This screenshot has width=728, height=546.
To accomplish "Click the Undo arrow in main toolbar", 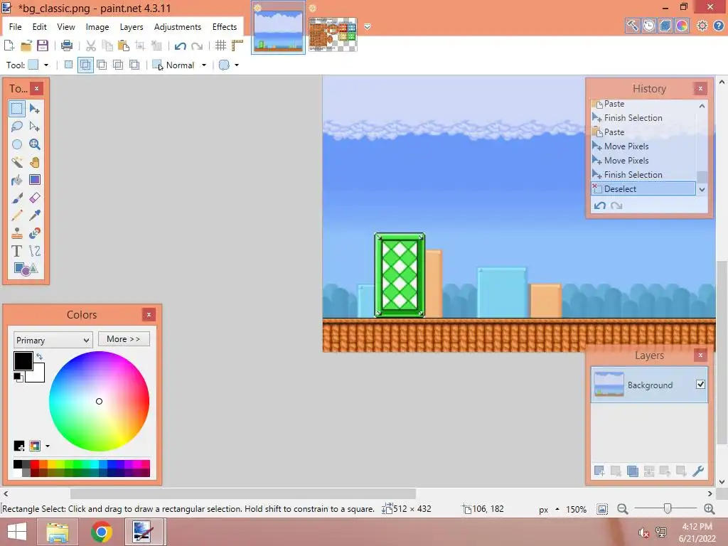I will pos(180,45).
